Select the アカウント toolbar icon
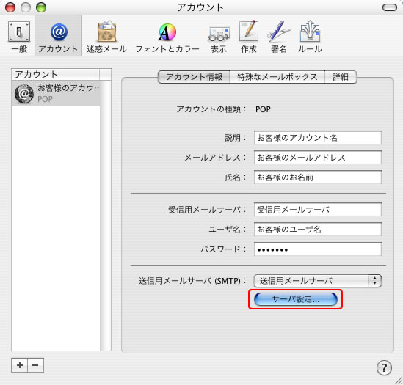 [x=58, y=37]
